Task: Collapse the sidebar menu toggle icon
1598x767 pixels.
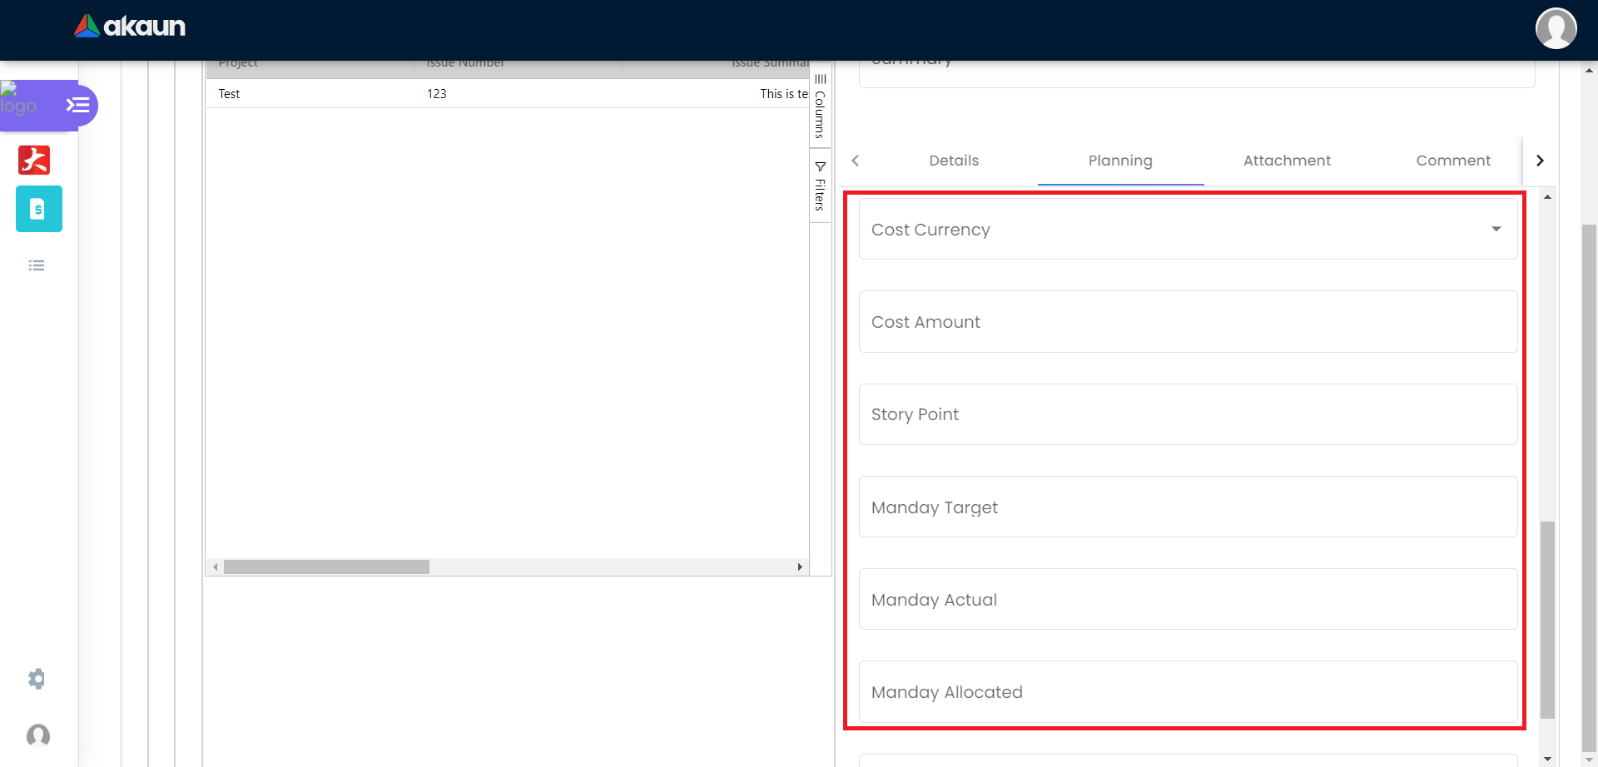Action: (x=77, y=106)
